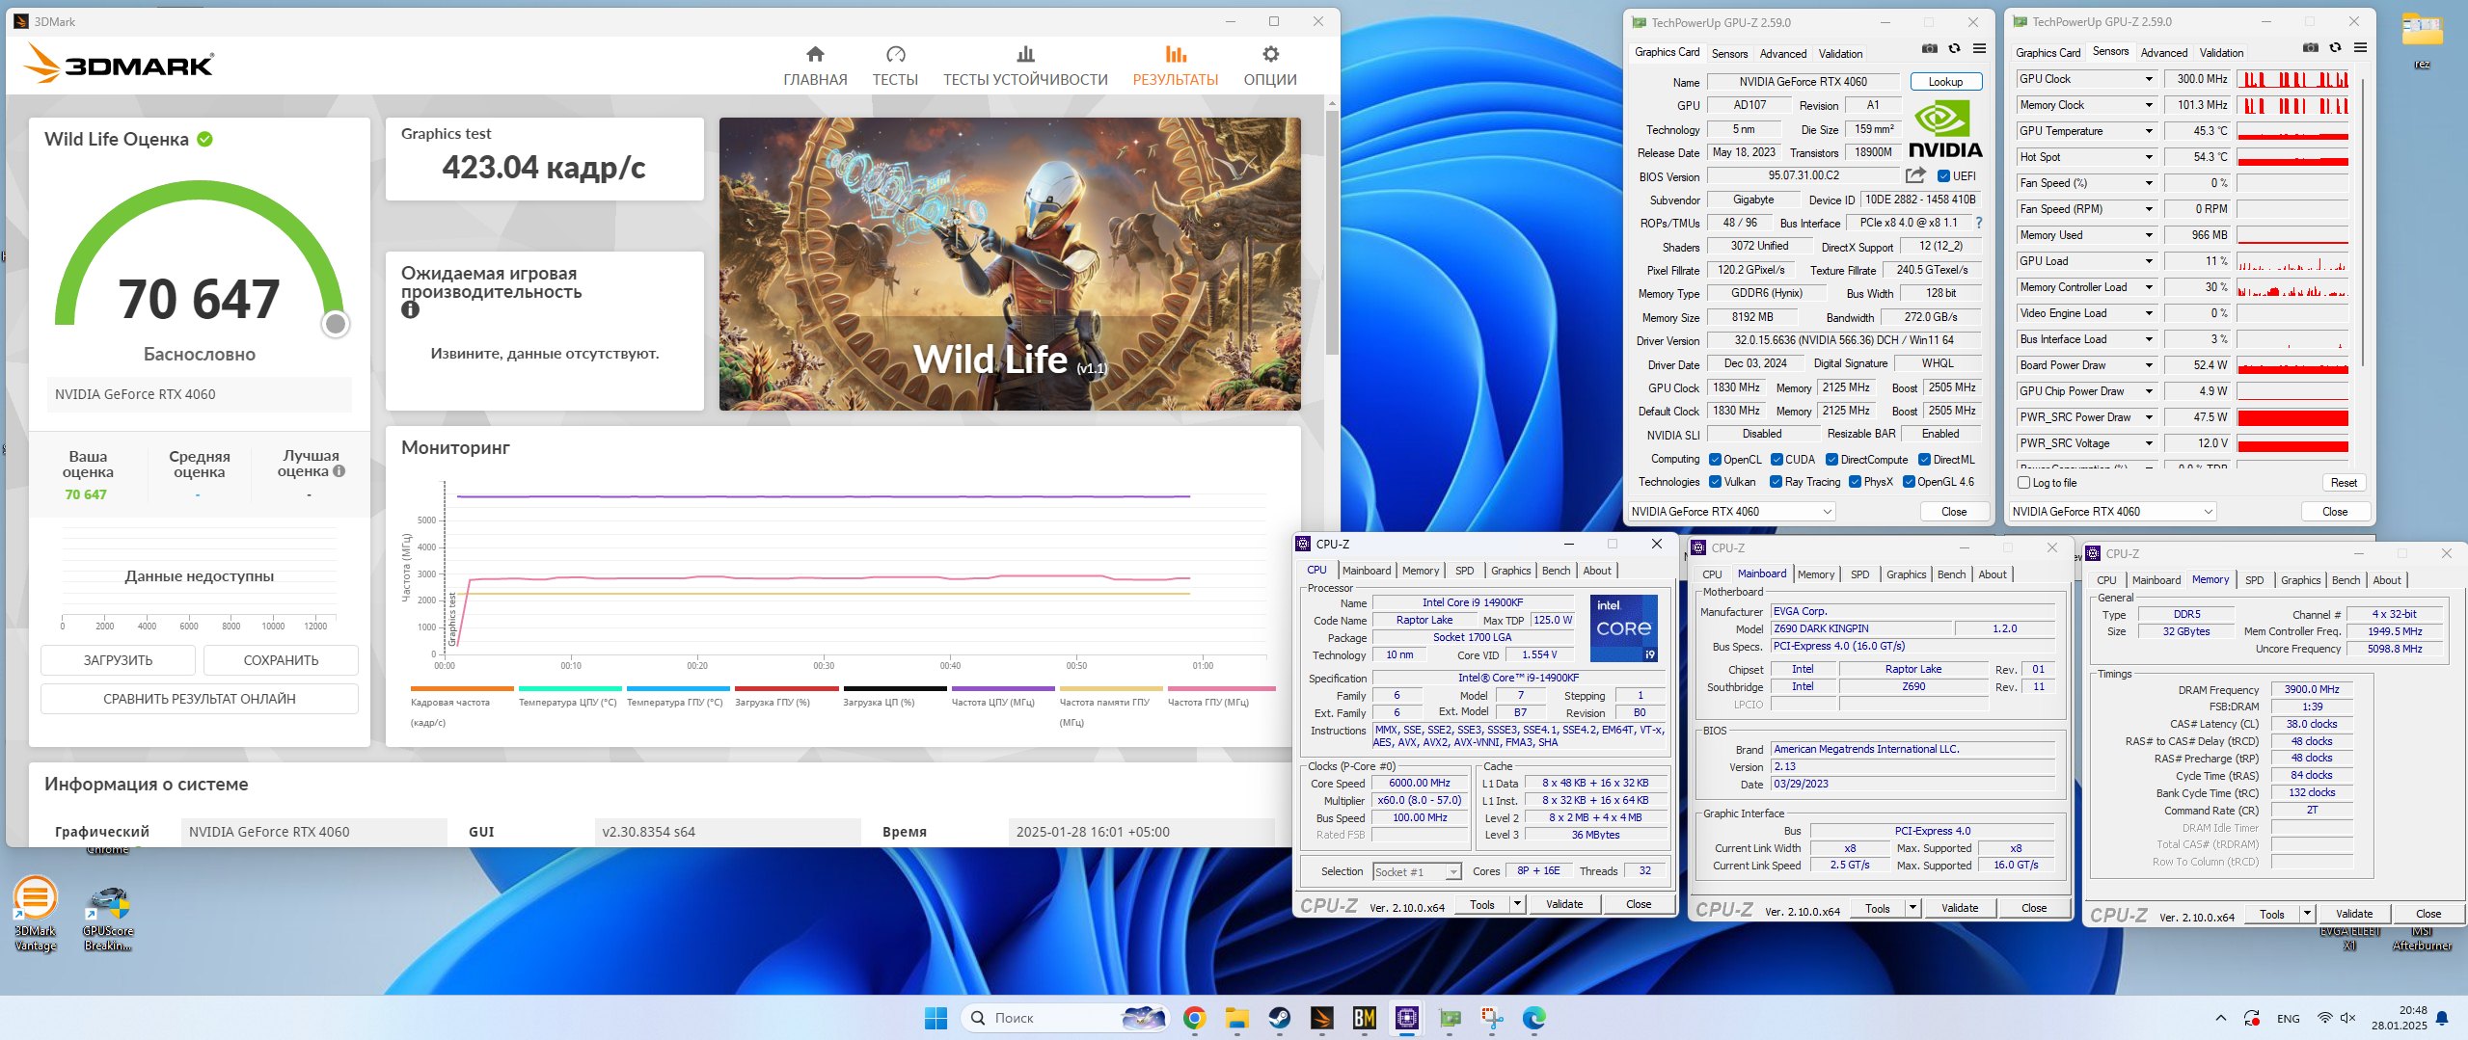
Task: Open Windows Start button
Action: pyautogui.click(x=936, y=1018)
